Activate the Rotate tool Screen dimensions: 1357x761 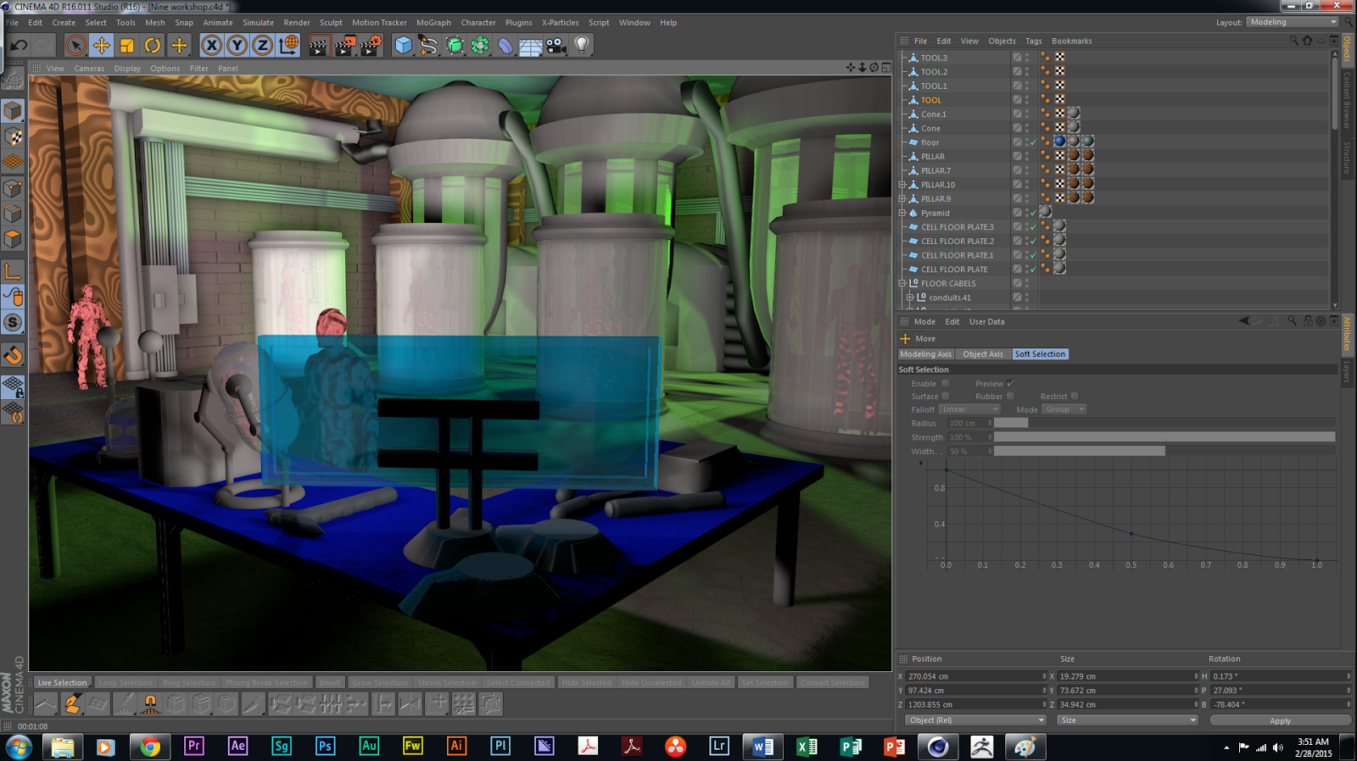(x=153, y=46)
